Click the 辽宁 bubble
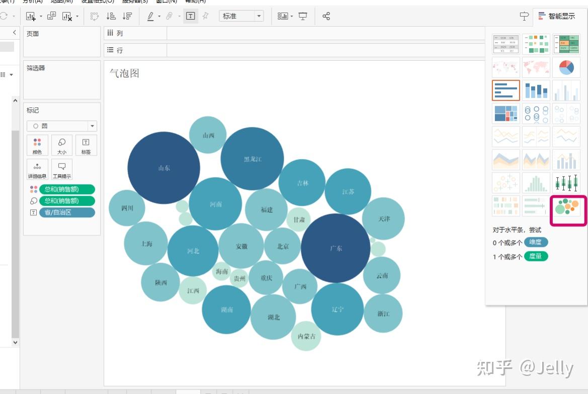Viewport: 588px width, 394px height. [x=337, y=309]
